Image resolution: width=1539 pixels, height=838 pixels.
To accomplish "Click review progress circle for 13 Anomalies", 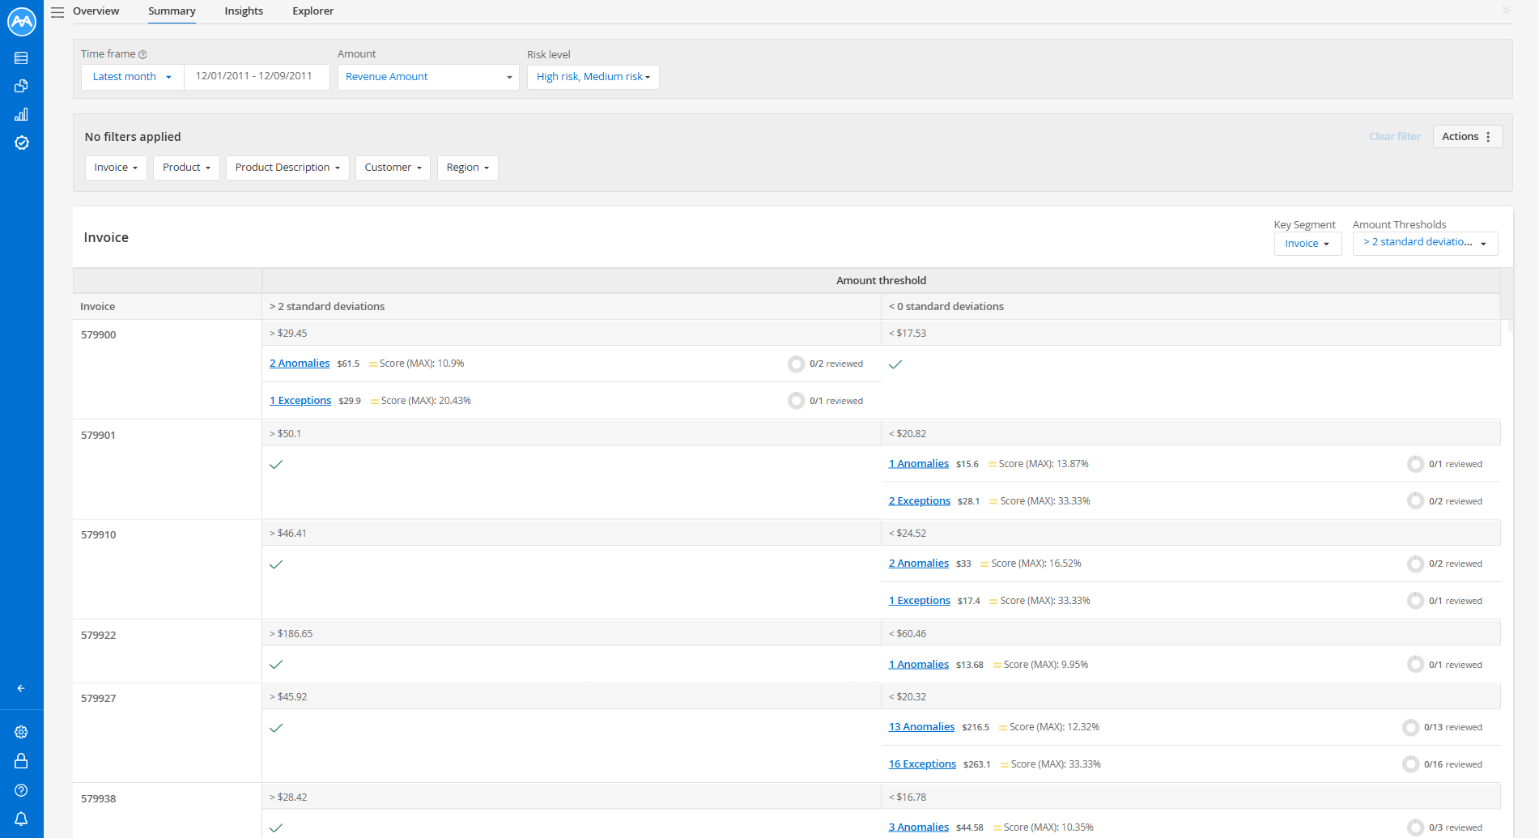I will (1410, 727).
